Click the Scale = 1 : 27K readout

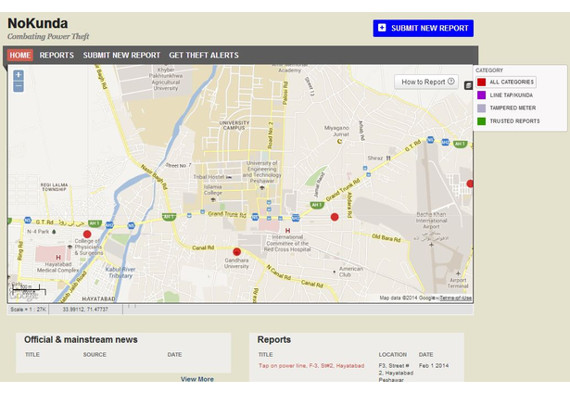tap(28, 310)
